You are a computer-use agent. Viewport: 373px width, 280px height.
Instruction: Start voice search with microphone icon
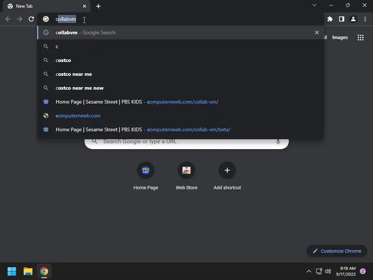pos(278,142)
